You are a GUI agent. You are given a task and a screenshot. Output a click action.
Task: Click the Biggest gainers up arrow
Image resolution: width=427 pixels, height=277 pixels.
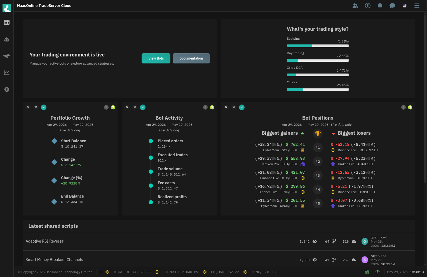302,133
